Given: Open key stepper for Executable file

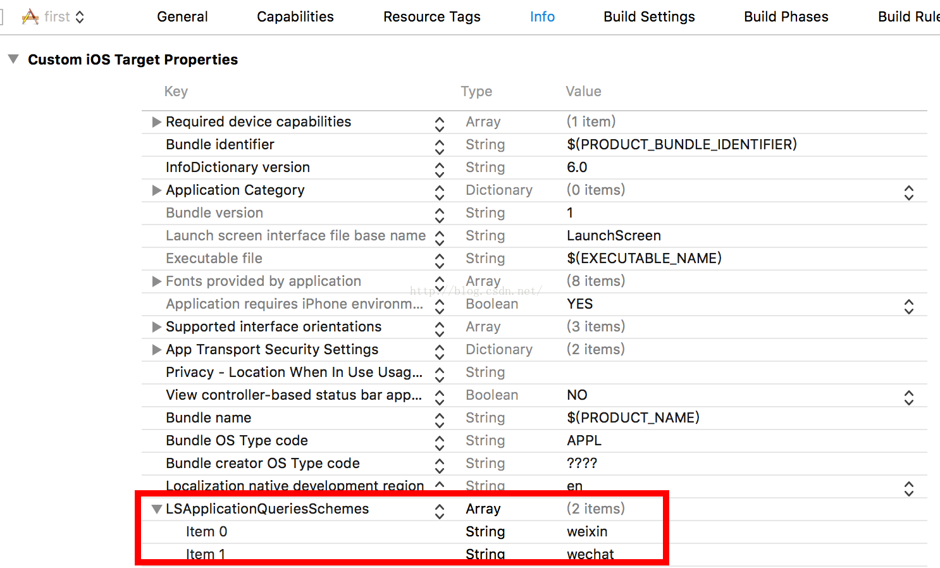Looking at the screenshot, I should pyautogui.click(x=440, y=261).
